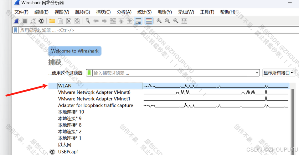Go to next packet arrow icon
The image size is (299, 155).
(x=104, y=21)
